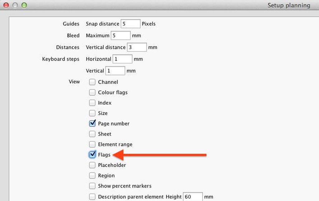Viewport: 319px width, 201px height.
Task: Enable the Channel view option
Action: (x=92, y=82)
